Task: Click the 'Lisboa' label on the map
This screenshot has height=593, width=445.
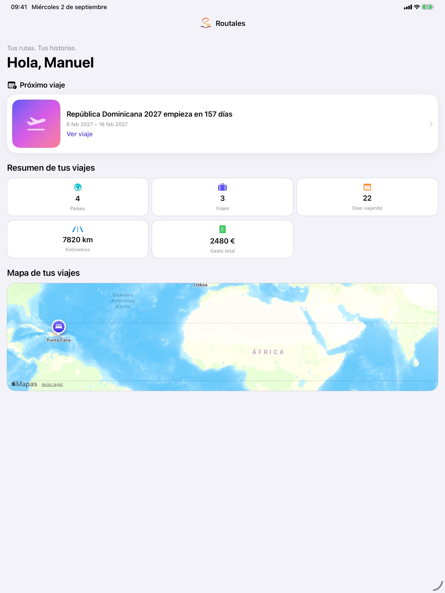Action: 200,285
